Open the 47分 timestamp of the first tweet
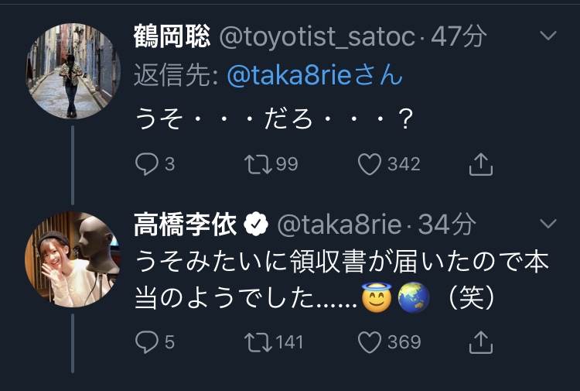 [x=459, y=37]
